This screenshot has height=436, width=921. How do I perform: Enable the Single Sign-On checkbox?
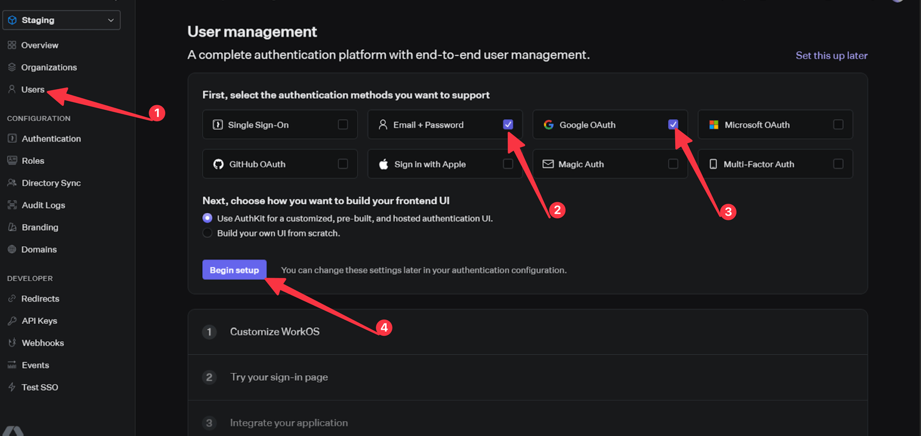tap(343, 125)
